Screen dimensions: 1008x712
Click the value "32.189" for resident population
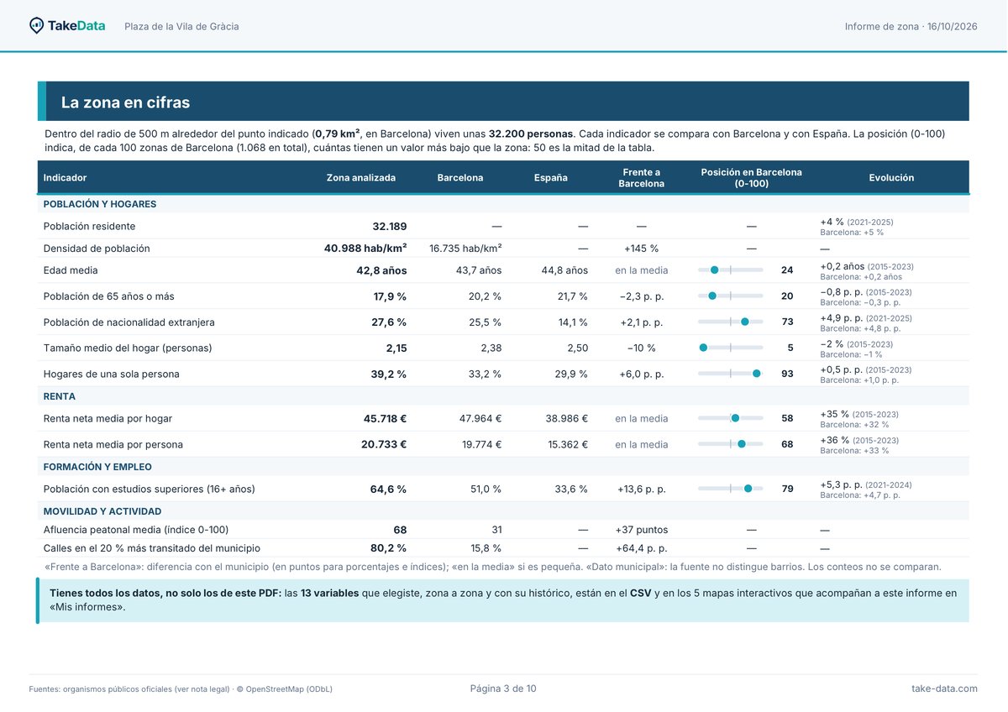tap(389, 227)
